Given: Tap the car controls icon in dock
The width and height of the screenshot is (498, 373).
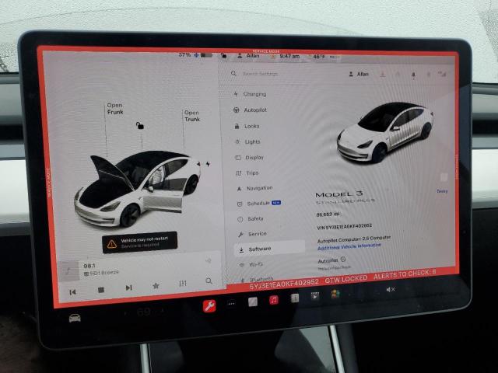Looking at the screenshot, I should pyautogui.click(x=75, y=318).
